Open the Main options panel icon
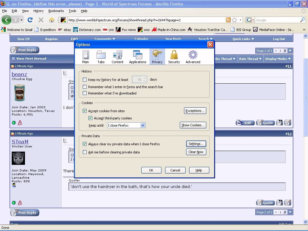Image resolution: width=308 pixels, height=231 pixels. [85, 57]
